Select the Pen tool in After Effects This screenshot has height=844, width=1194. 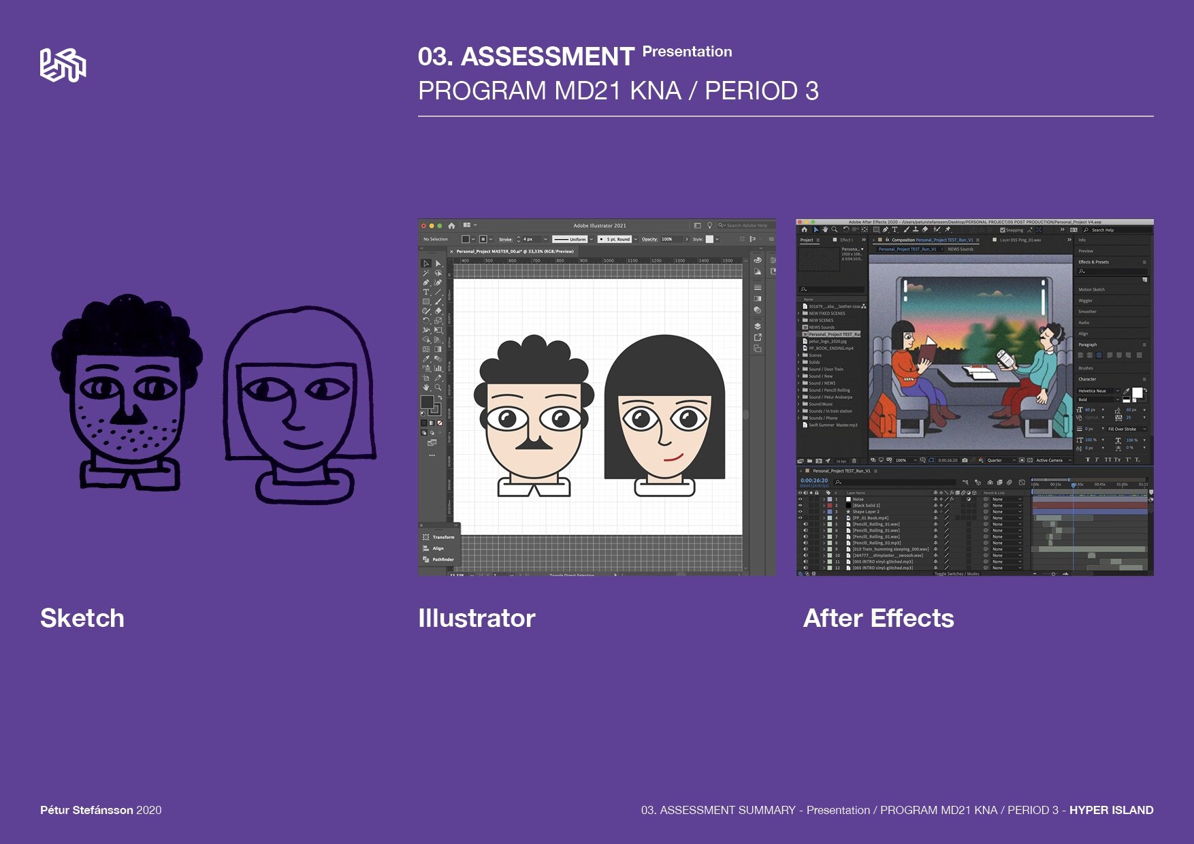coord(885,229)
